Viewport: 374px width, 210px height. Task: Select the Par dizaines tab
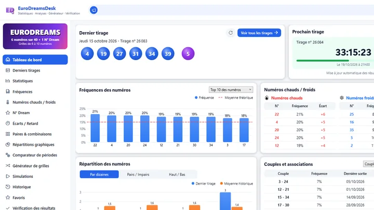99,174
